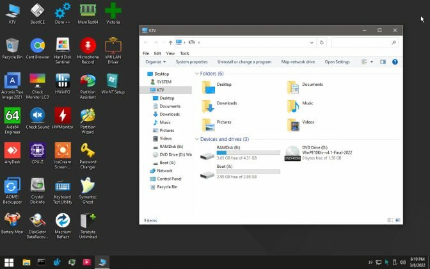The height and width of the screenshot is (269, 430).
Task: Select the Check Sound icon
Action: pos(38,118)
